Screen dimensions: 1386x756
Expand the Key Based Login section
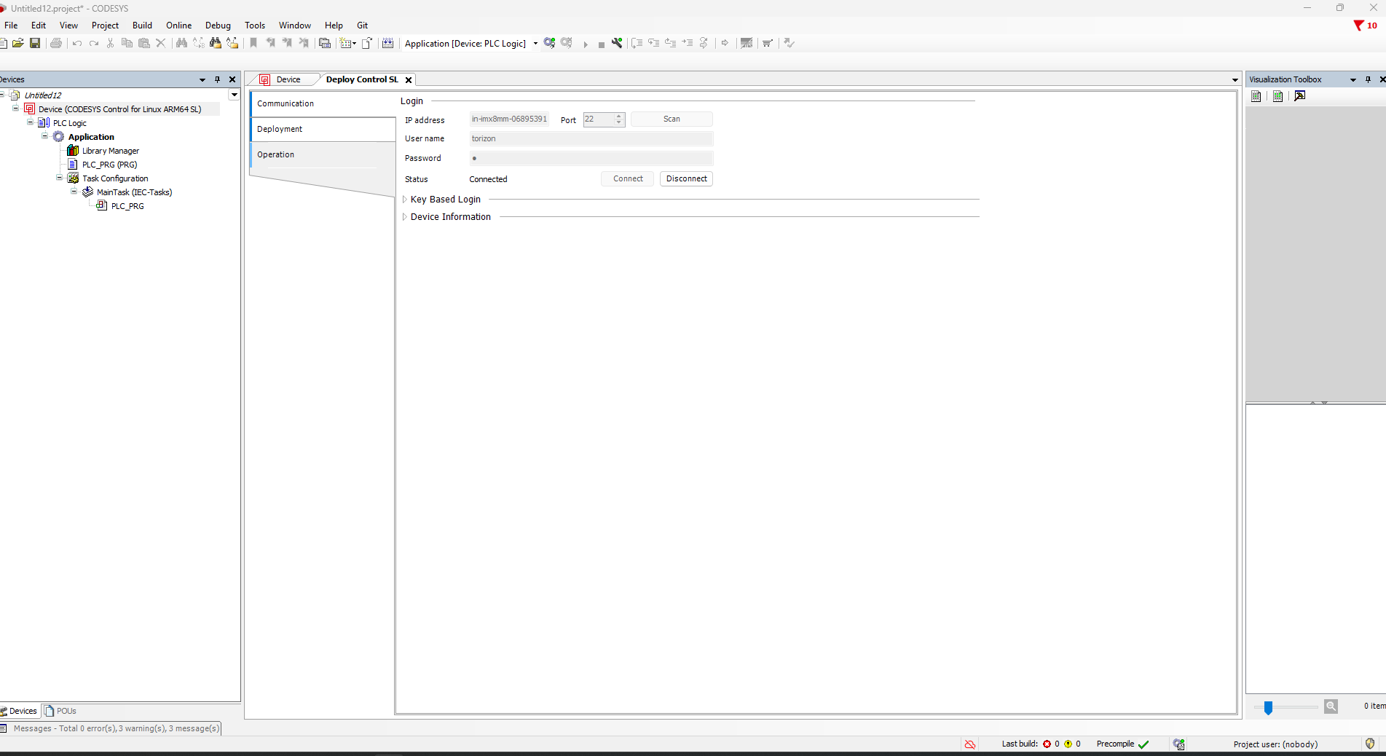click(405, 200)
